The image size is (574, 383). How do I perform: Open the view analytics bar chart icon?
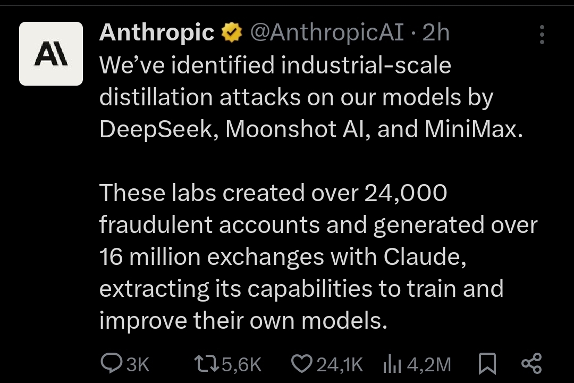pos(392,364)
